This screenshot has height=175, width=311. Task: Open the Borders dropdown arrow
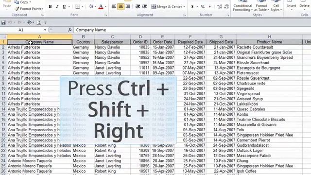(83, 6)
